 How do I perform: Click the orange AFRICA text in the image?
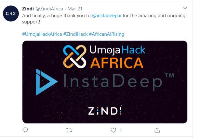coord(117,63)
